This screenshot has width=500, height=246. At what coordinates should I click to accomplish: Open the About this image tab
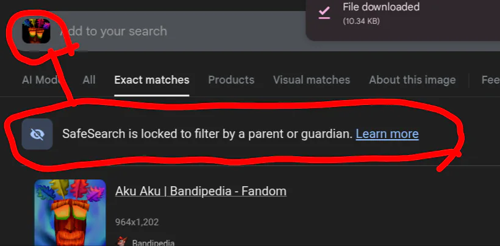click(412, 80)
